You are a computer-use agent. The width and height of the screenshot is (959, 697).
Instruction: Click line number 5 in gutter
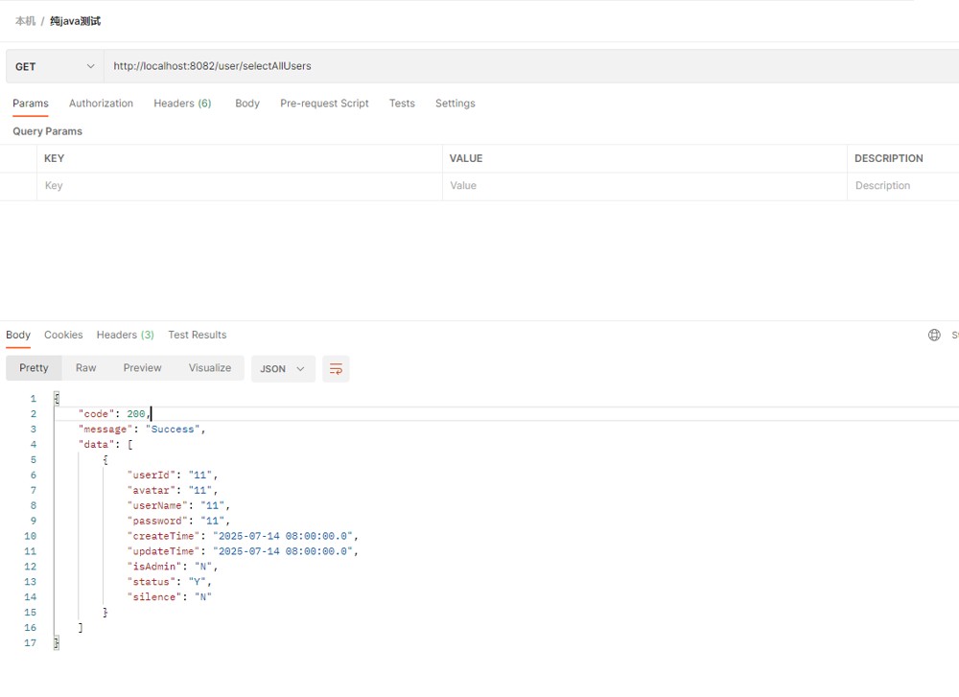[33, 460]
